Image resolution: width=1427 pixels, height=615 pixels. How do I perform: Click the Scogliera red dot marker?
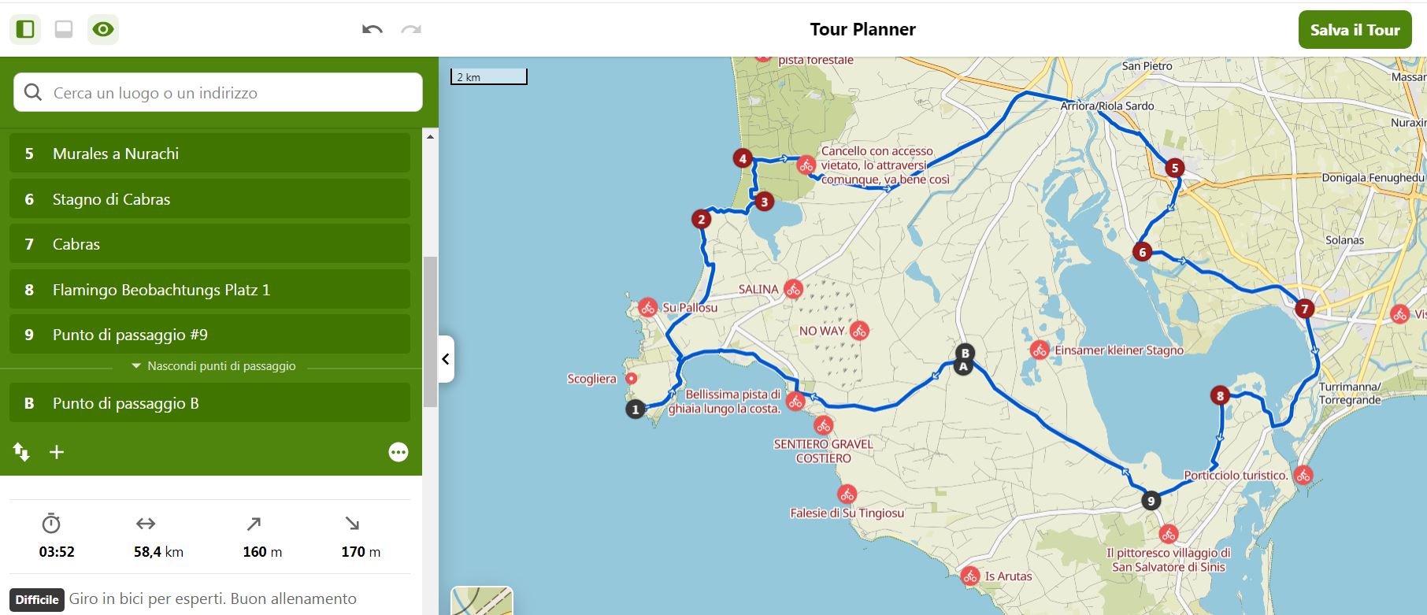[x=631, y=379]
